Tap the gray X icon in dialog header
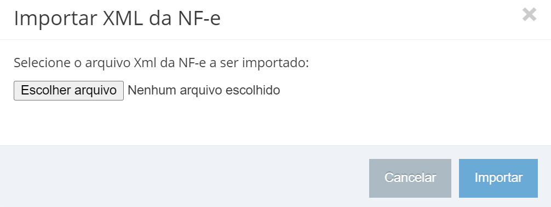551x207 pixels. 529,15
